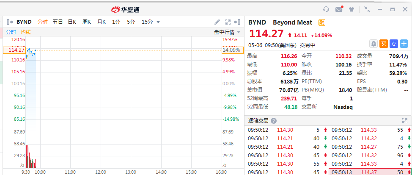
Task: Select the 5分 five-minute chart
Action: 131,22
